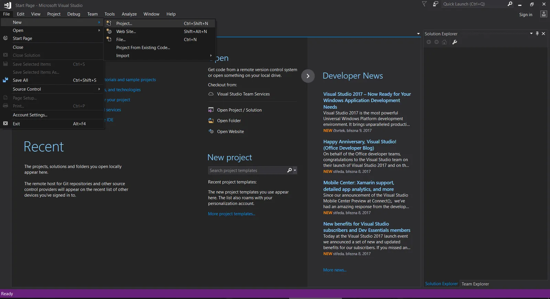Screen dimensions: 550x299
Task: Click the template search magnifier icon
Action: pos(289,170)
